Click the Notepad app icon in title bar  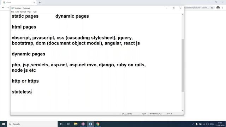click(x=13, y=8)
